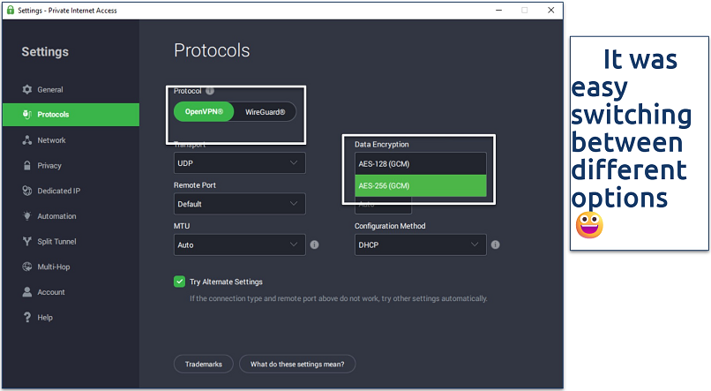Screen dimensions: 711x391
Task: Click the Dedicated IP globe icon
Action: [x=27, y=191]
